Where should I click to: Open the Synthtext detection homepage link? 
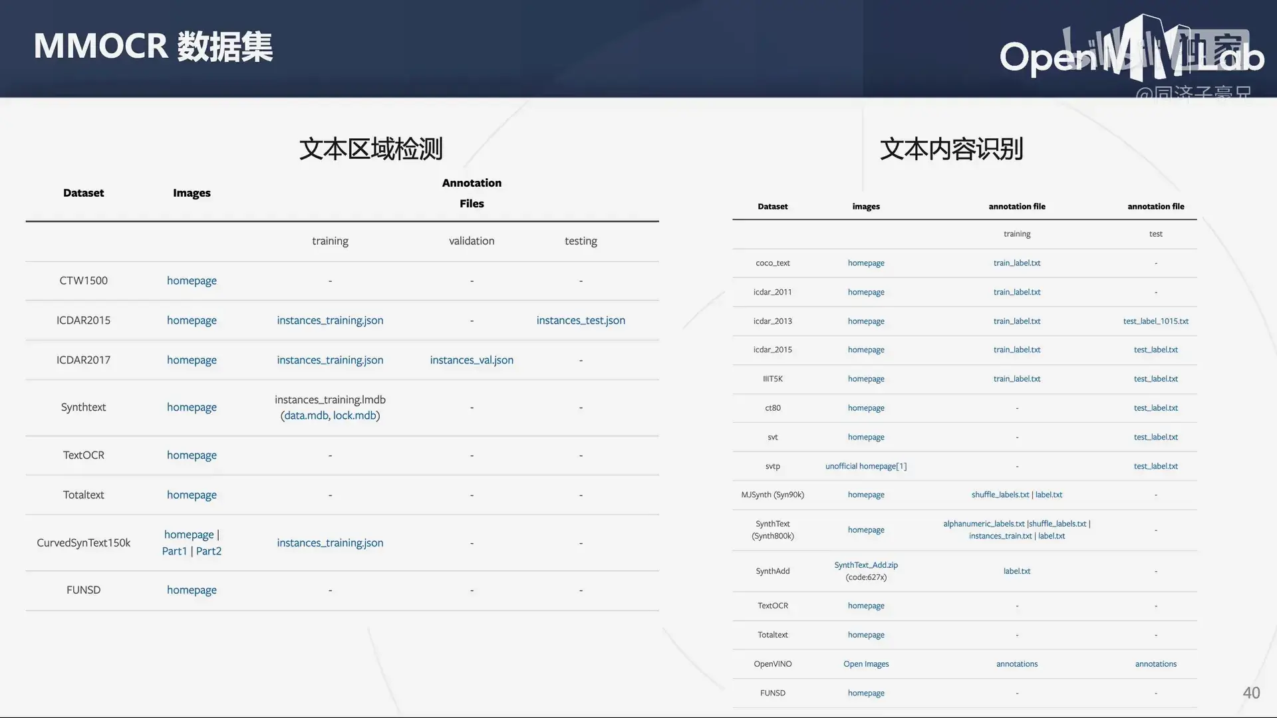tap(192, 408)
